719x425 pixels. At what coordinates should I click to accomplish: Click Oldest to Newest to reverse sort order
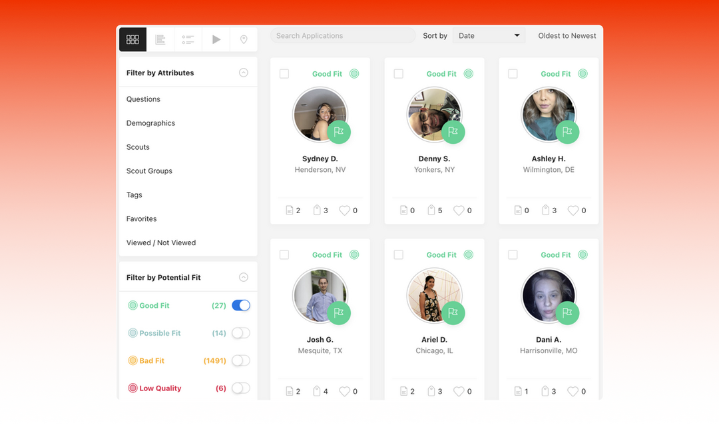pyautogui.click(x=567, y=35)
